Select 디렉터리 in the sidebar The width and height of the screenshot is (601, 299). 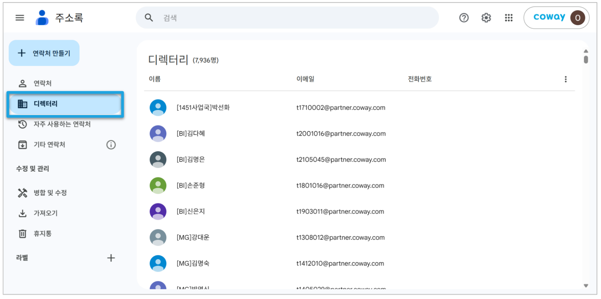[65, 104]
